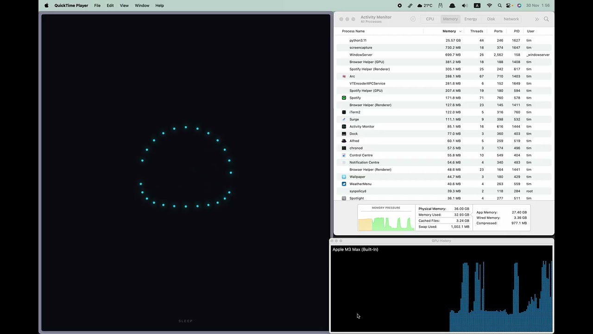Click the audio waveform menu bar icon
This screenshot has width=593, height=334.
pyautogui.click(x=410, y=6)
